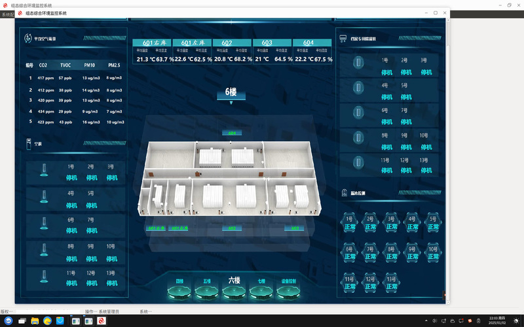The height and width of the screenshot is (327, 524).
Task: Select the 七楼 floor platform icon
Action: pos(261,288)
